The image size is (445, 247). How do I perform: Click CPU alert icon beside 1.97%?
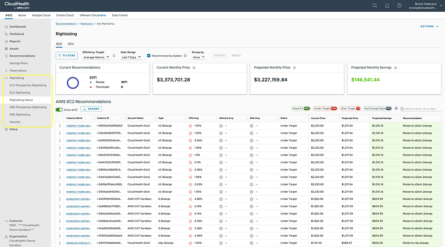(190, 126)
